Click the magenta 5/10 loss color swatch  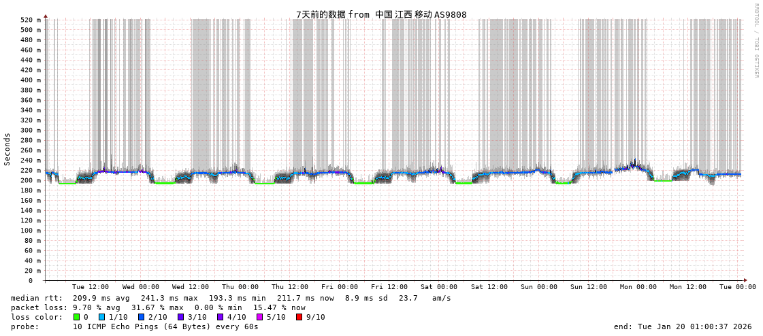(259, 317)
